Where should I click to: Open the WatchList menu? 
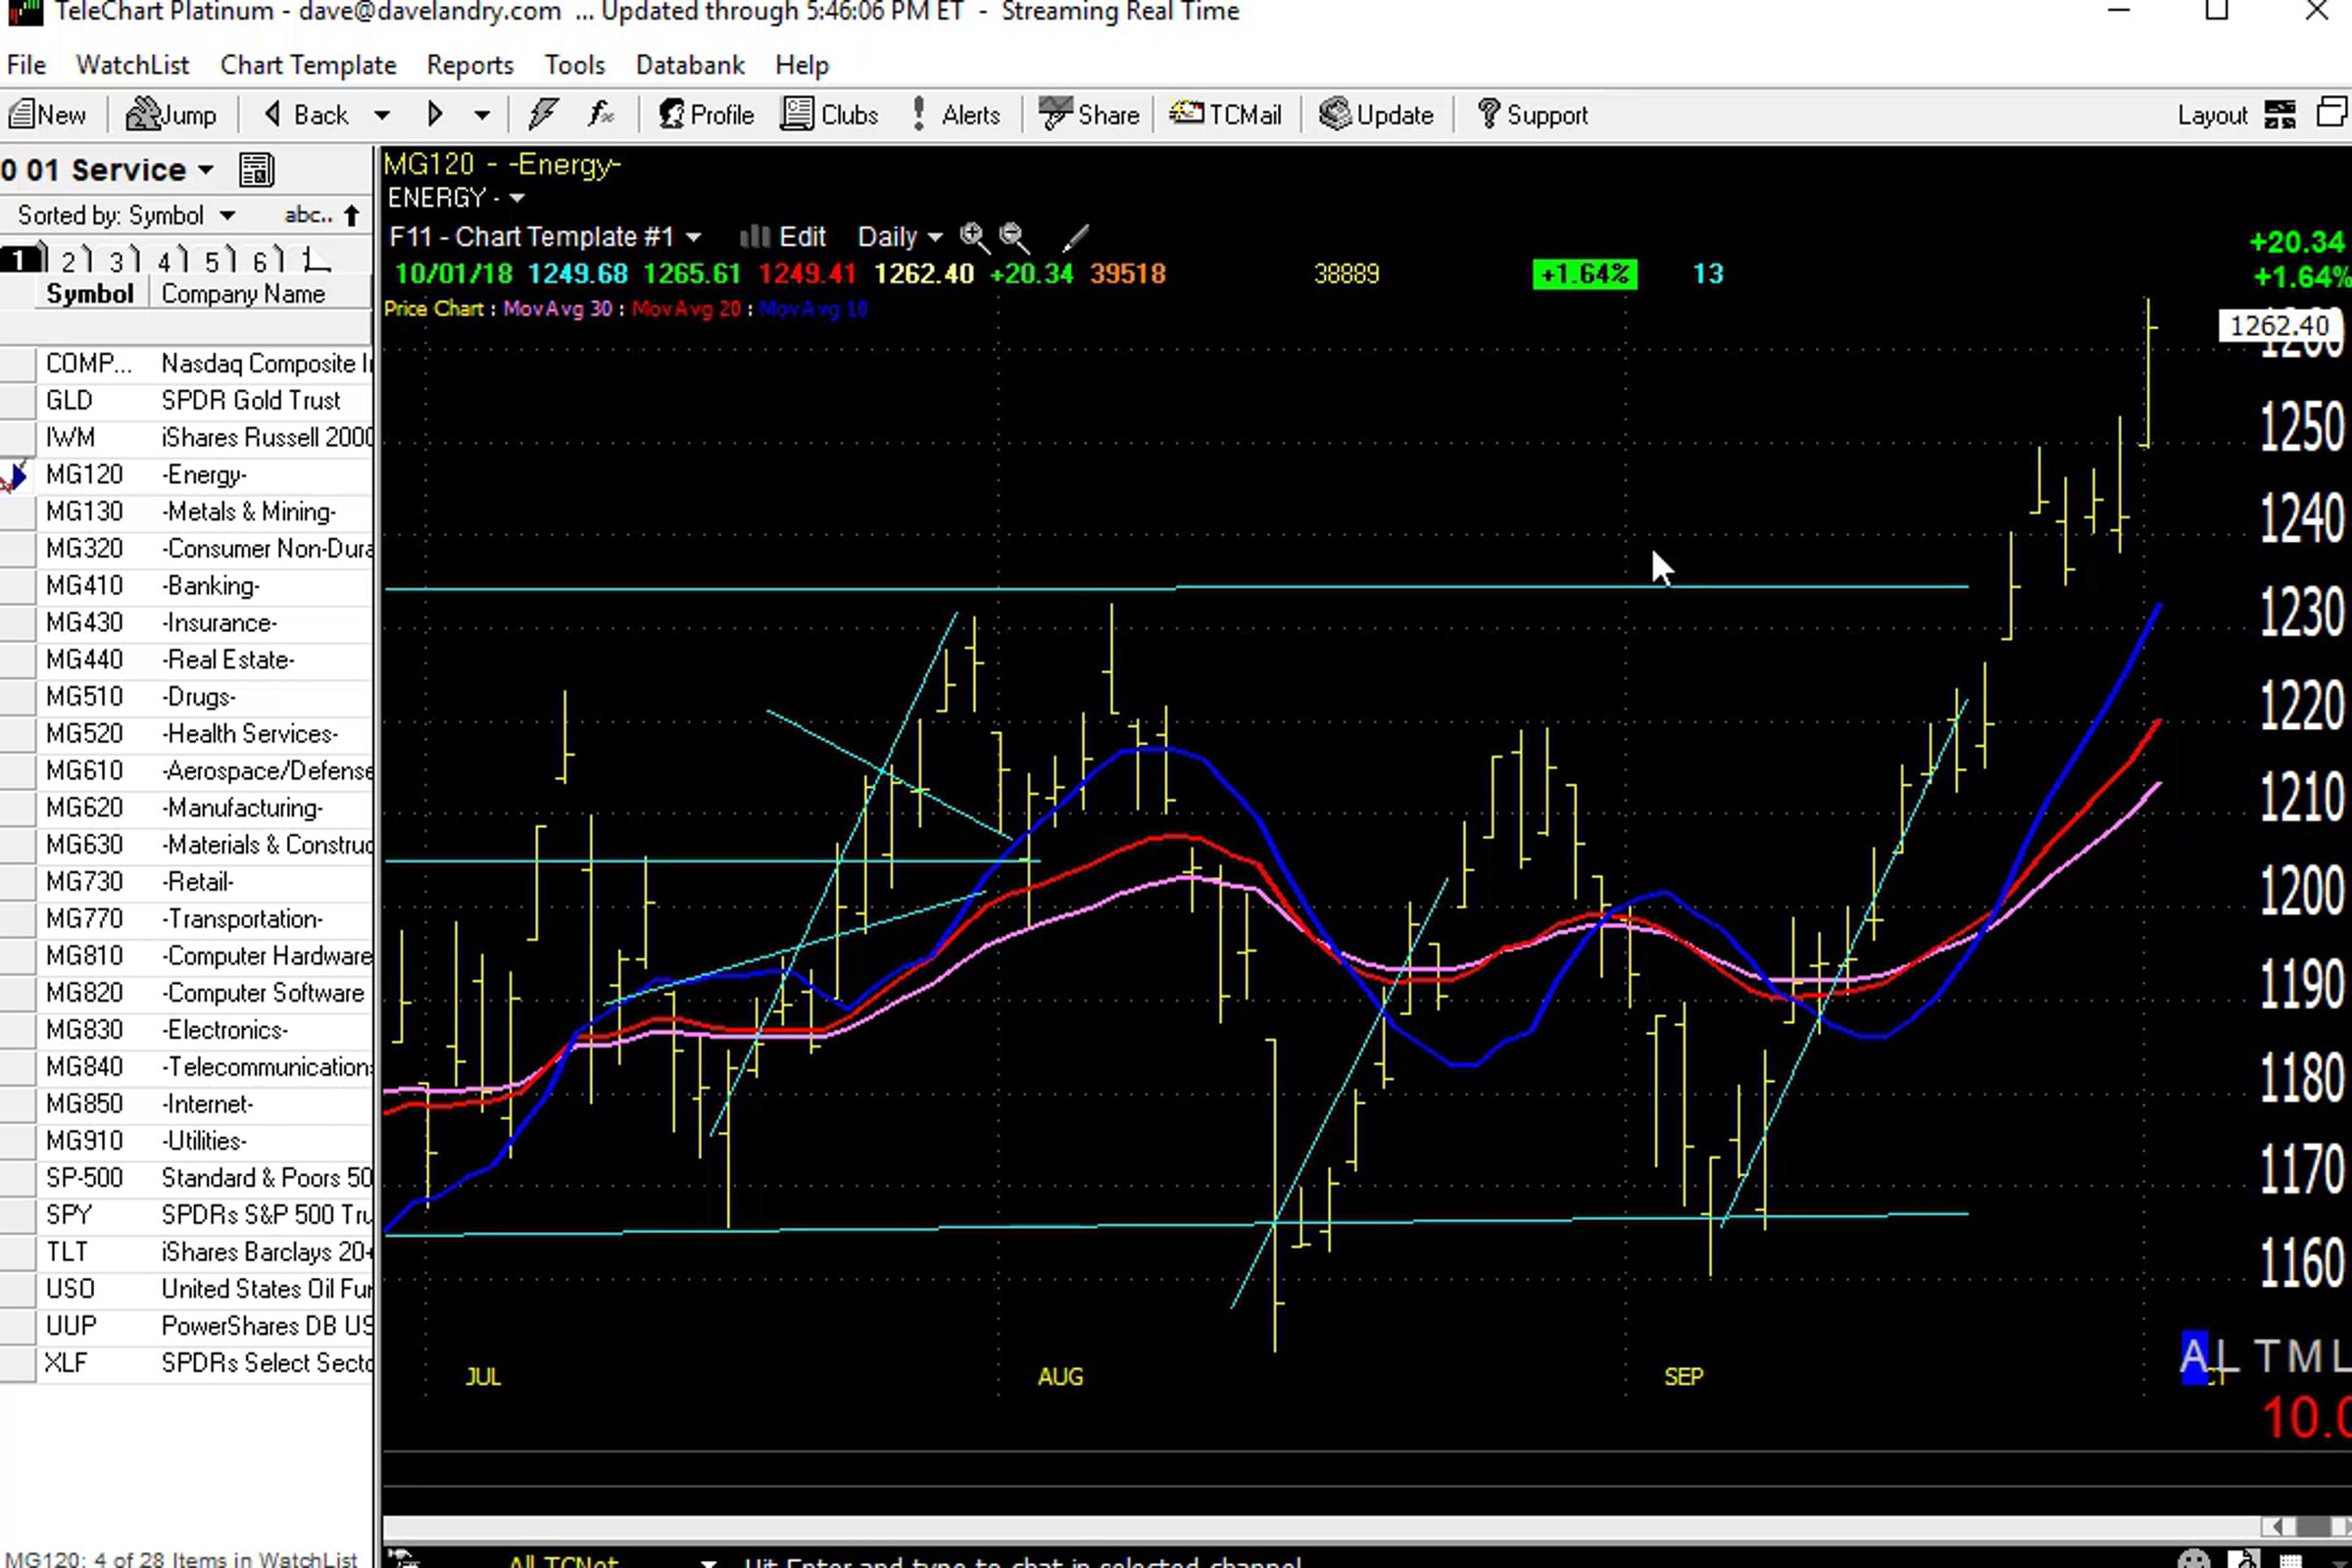coord(132,65)
